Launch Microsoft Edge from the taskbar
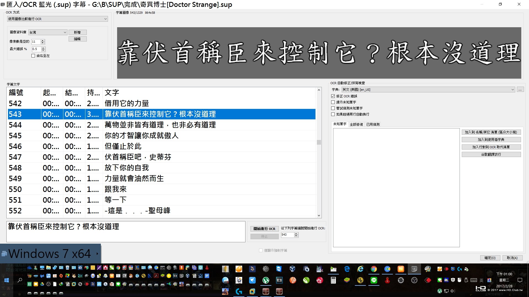The width and height of the screenshot is (529, 297). (347, 269)
